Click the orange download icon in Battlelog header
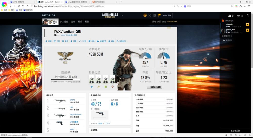This screenshot has width=253, height=138. point(145,15)
